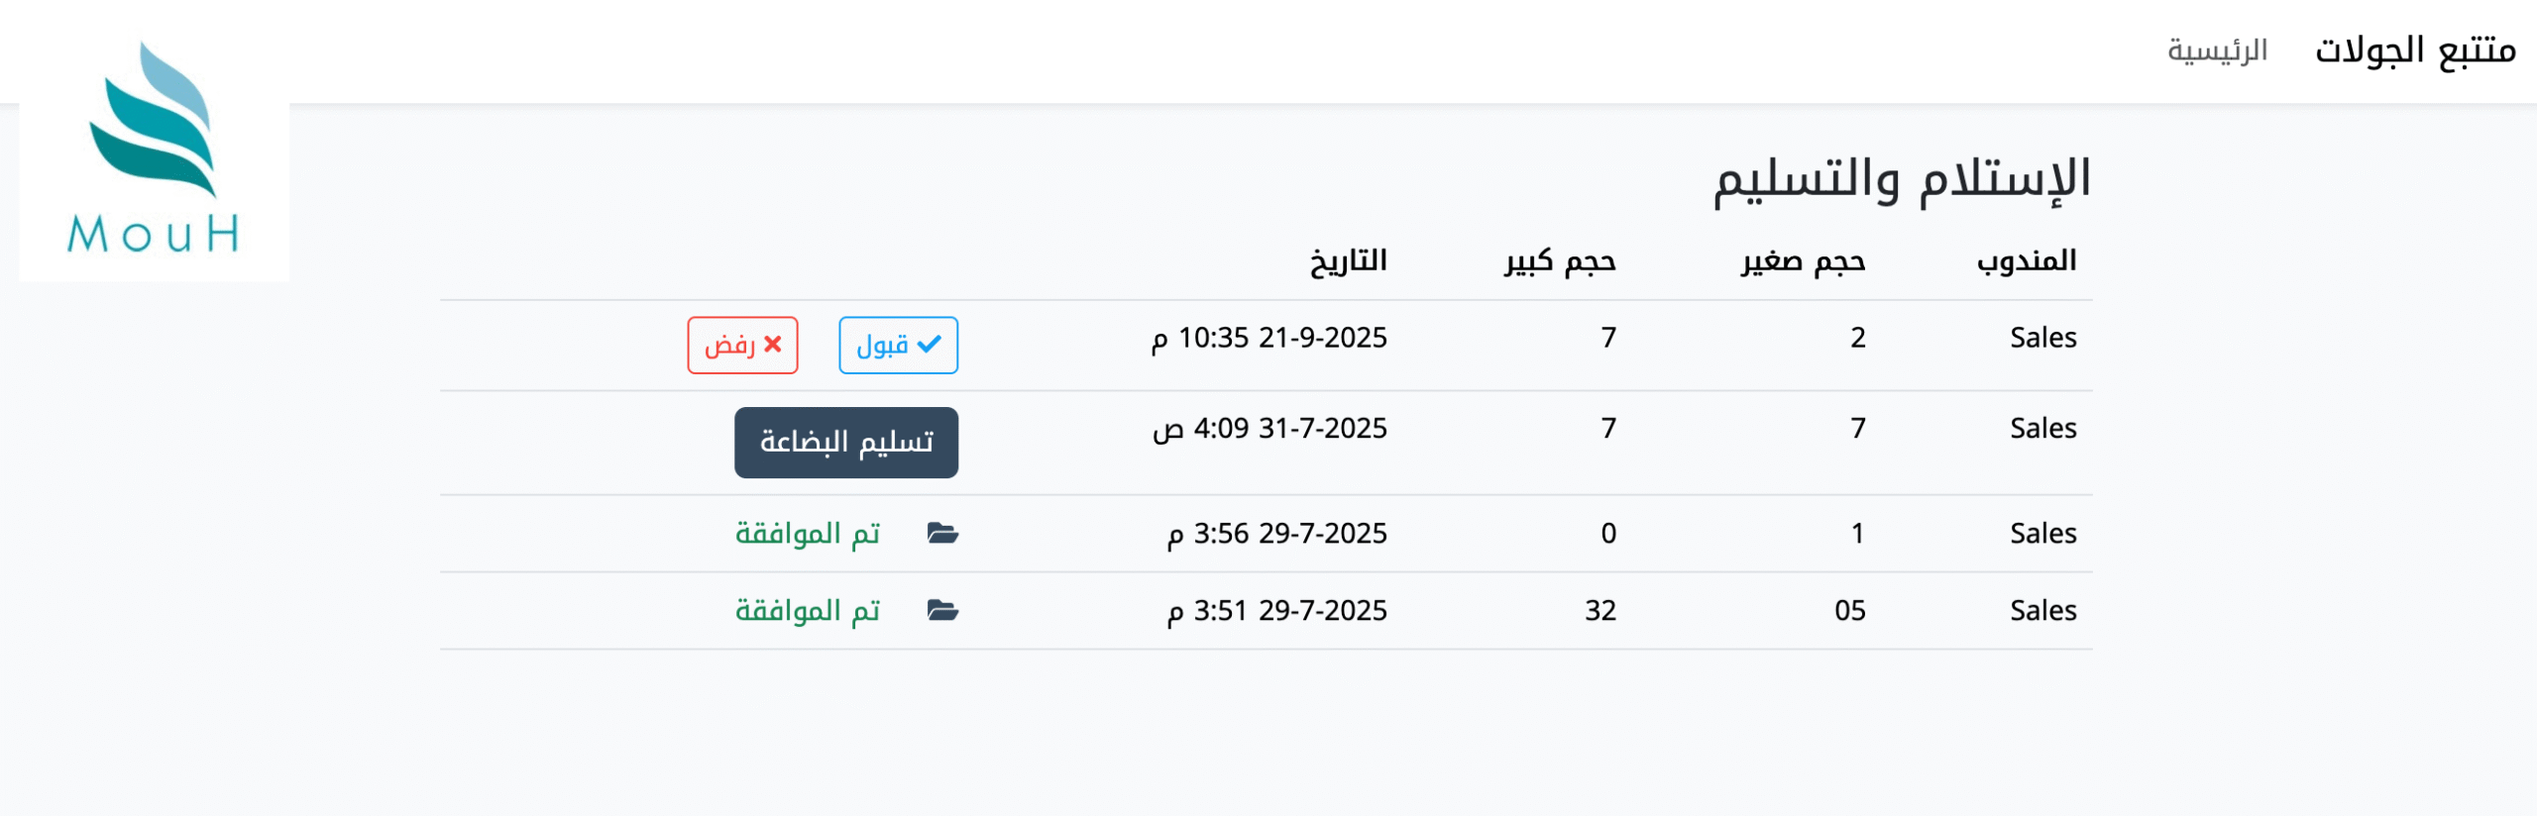
Task: Click تم الموافقة status in the 3:56 row
Action: click(x=808, y=534)
